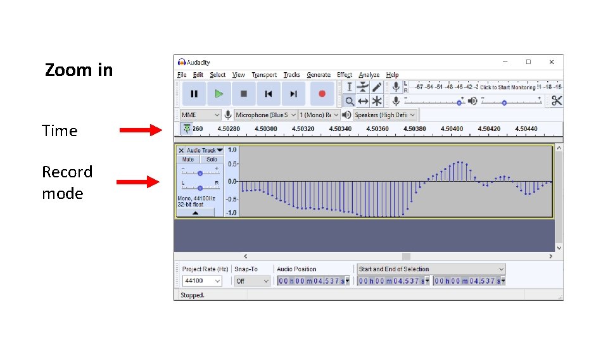
Task: Open the Select menu
Action: (217, 75)
